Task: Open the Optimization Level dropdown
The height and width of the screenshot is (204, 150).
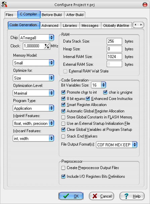Action: pos(34,93)
